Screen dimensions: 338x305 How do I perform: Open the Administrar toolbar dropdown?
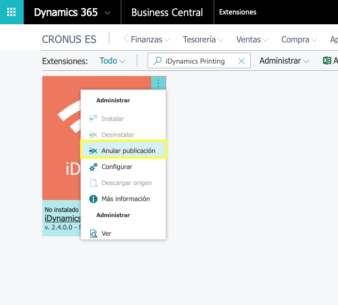pyautogui.click(x=284, y=61)
